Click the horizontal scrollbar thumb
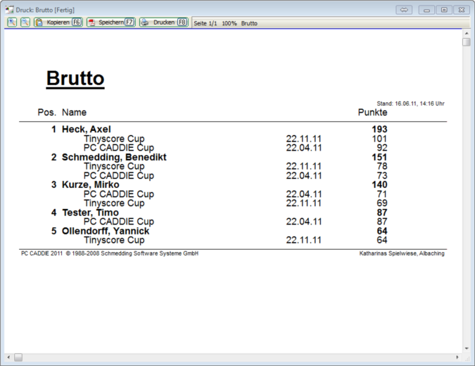 [x=18, y=358]
